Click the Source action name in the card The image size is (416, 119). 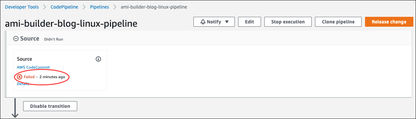pyautogui.click(x=25, y=59)
